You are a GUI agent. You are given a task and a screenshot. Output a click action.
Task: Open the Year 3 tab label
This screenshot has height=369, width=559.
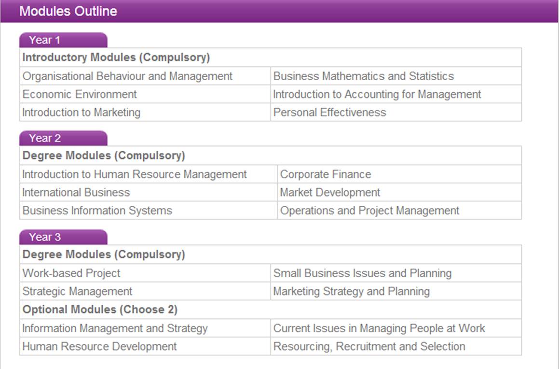[44, 237]
